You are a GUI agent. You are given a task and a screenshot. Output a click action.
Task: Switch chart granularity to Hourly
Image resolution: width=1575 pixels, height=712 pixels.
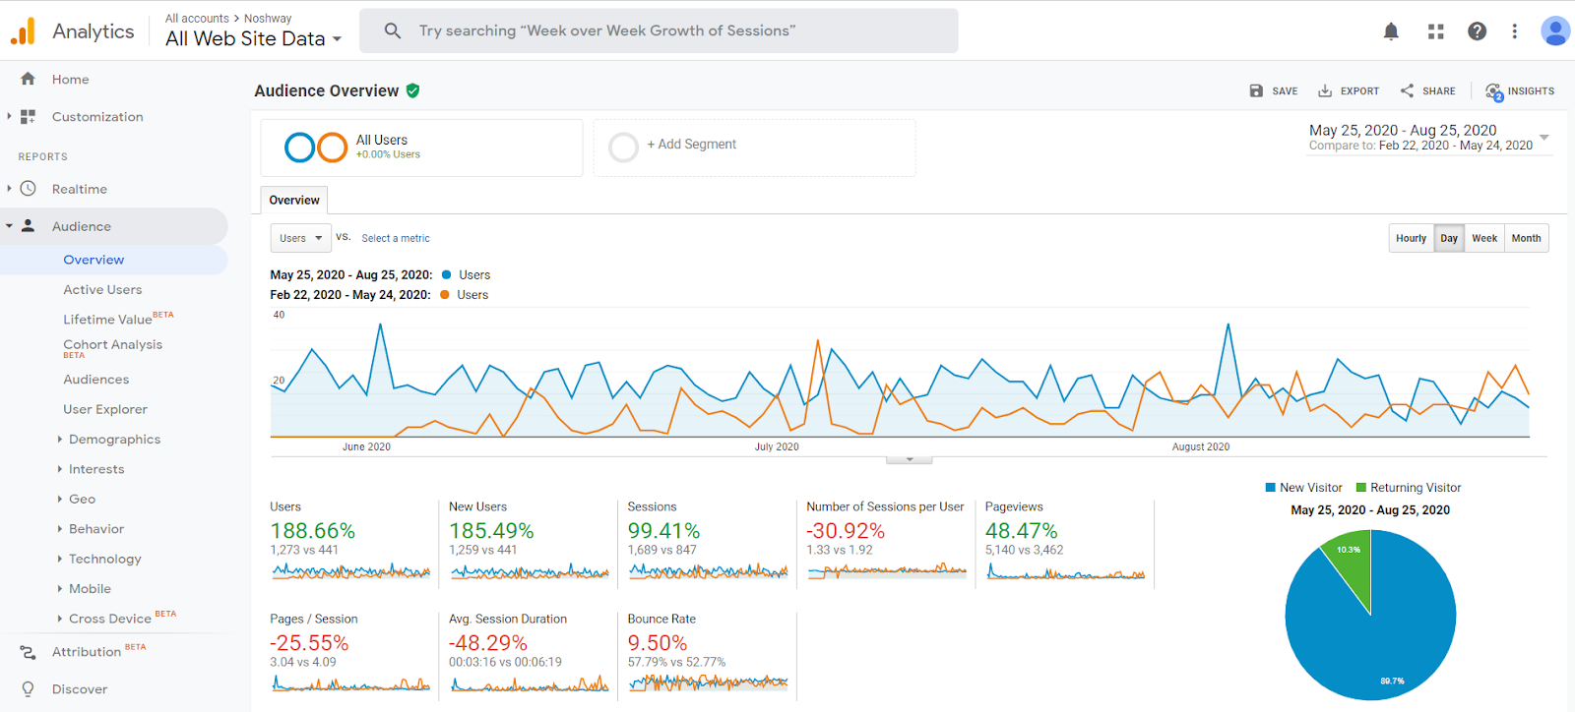tap(1411, 238)
